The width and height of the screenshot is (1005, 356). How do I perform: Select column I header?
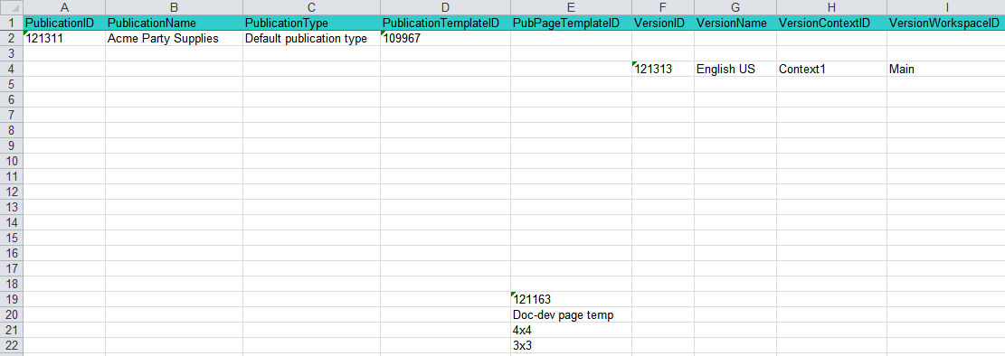coord(946,7)
